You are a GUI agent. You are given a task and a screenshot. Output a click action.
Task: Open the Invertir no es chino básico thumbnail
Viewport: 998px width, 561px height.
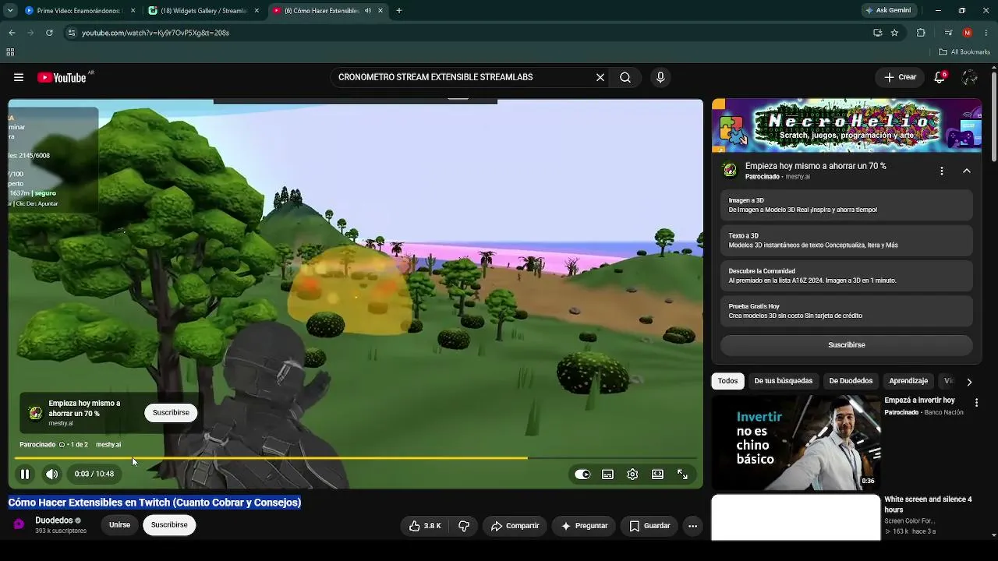point(795,442)
